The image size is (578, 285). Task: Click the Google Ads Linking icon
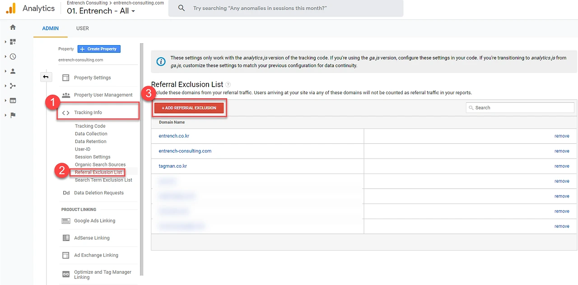point(66,221)
